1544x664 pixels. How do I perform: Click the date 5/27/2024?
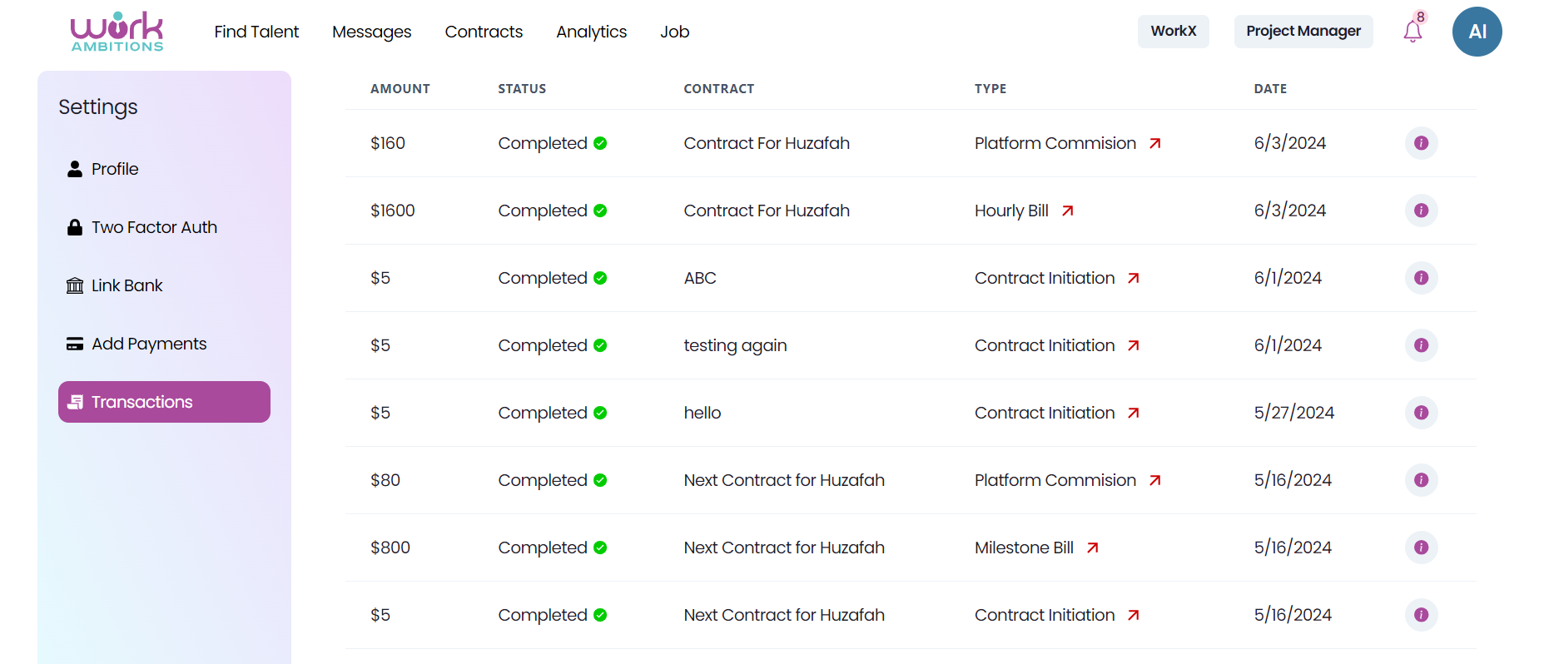[x=1294, y=413]
